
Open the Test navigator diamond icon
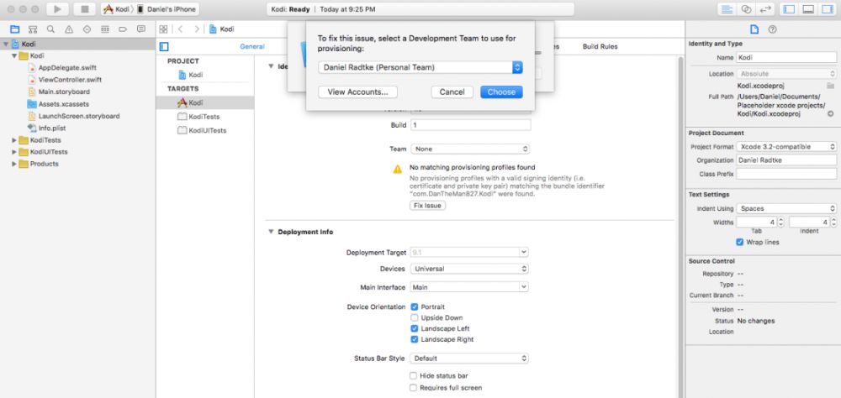coord(87,29)
